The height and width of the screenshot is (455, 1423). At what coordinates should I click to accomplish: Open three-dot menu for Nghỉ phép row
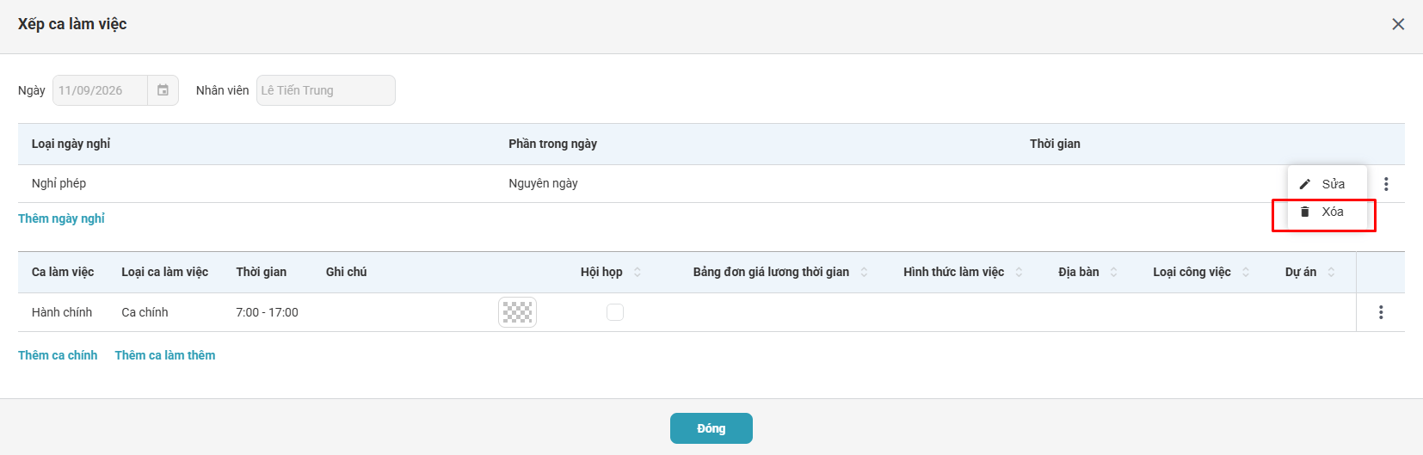coord(1386,184)
